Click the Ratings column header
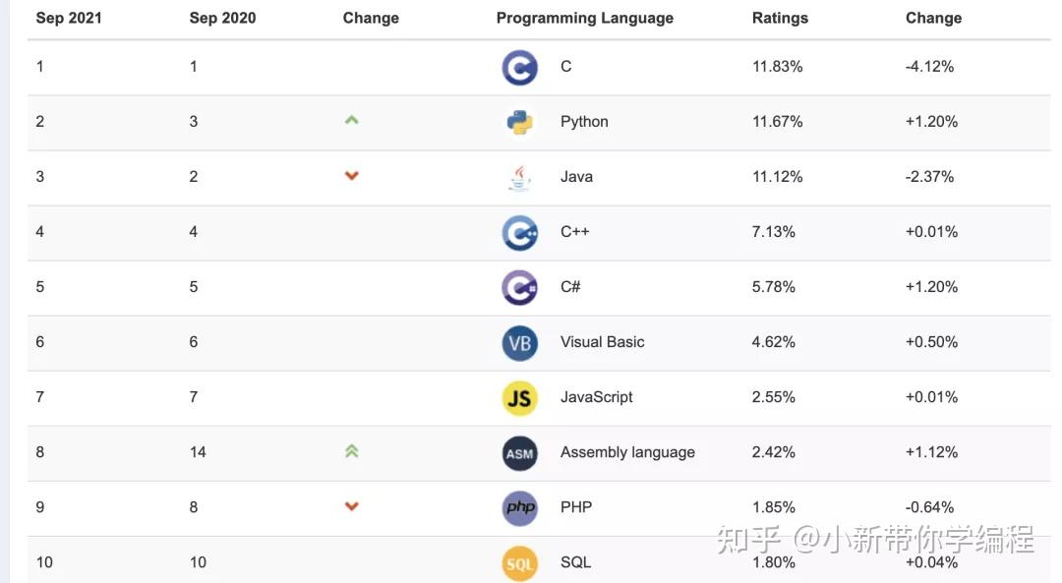Screen dimensions: 1062x583 pyautogui.click(x=780, y=18)
